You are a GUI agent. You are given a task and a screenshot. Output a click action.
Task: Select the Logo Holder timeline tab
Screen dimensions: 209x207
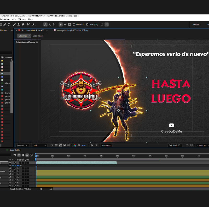coord(15,150)
